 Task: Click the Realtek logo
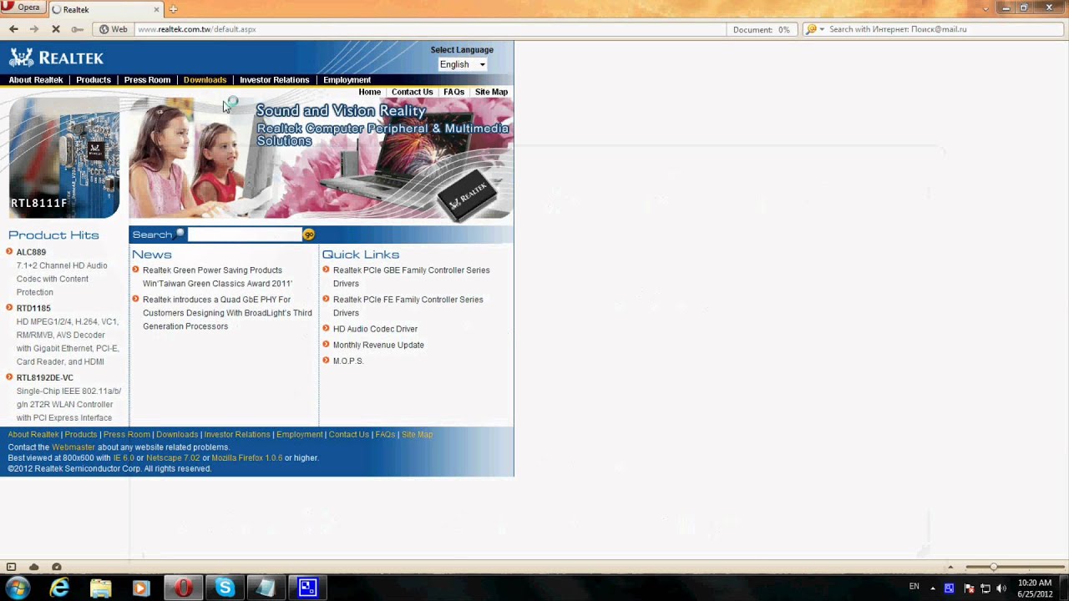(56, 58)
